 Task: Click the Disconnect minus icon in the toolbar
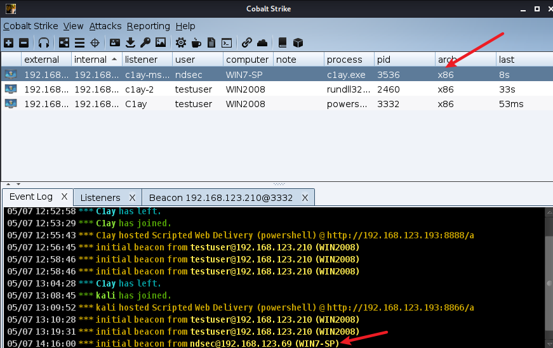click(x=24, y=43)
